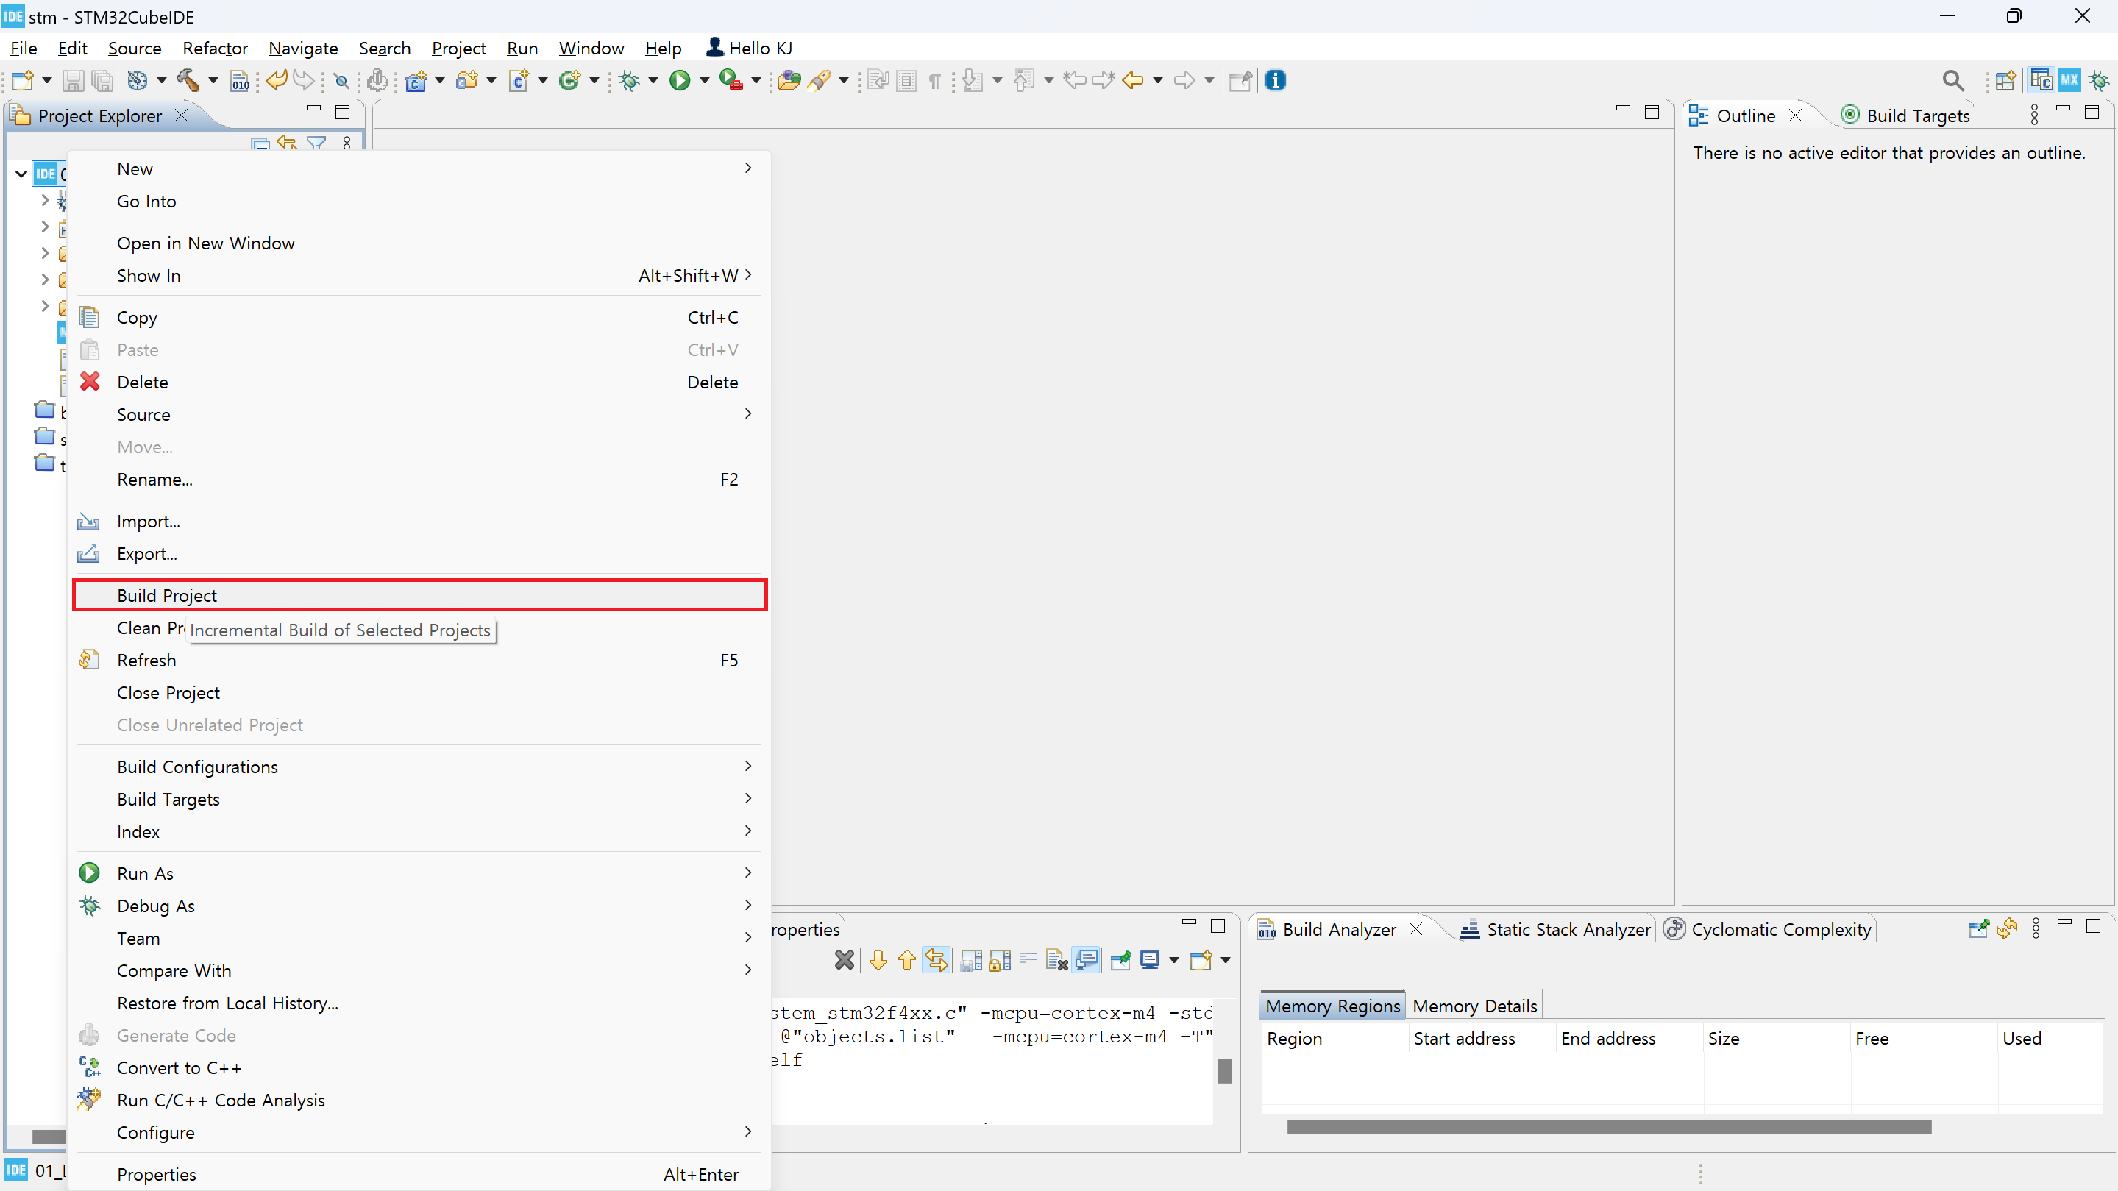Expand the New submenu arrow
The width and height of the screenshot is (2118, 1191).
point(747,168)
